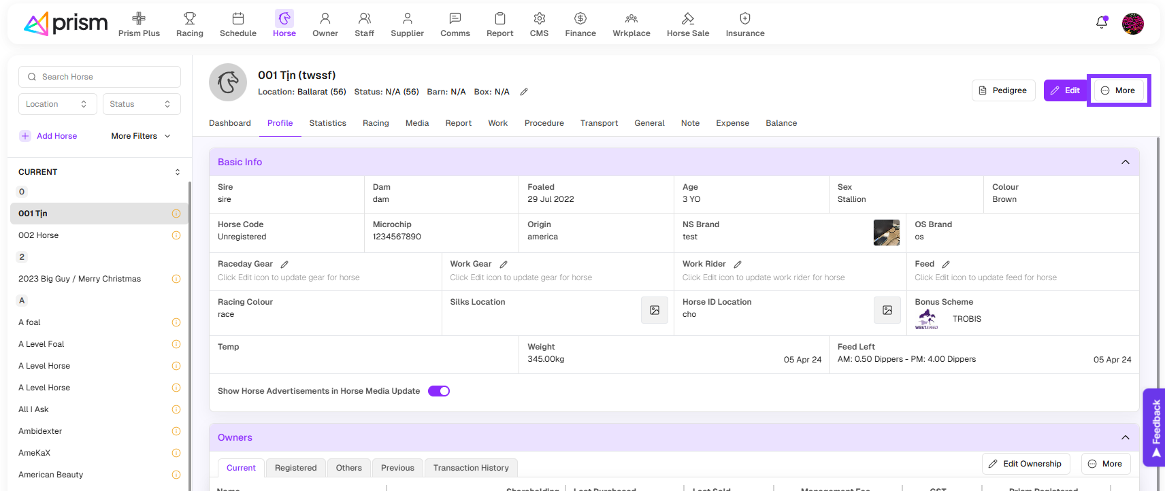Open the Transaction History tab
This screenshot has width=1165, height=491.
pyautogui.click(x=471, y=468)
